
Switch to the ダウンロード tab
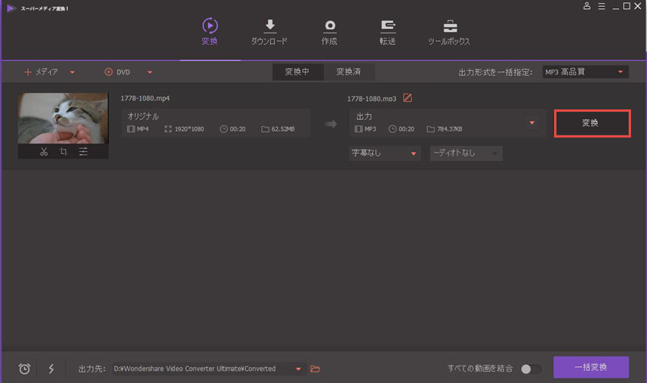(x=269, y=32)
